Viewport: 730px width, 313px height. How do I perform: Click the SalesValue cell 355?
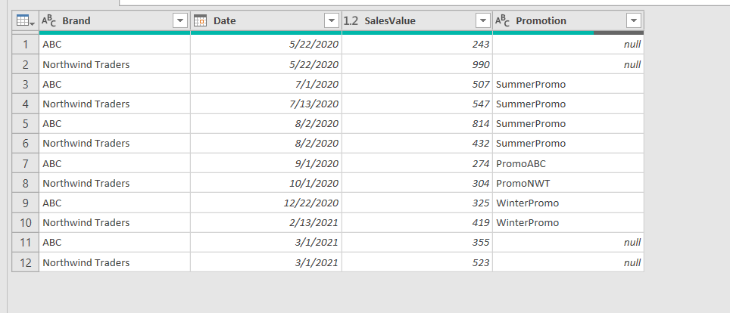pos(417,242)
